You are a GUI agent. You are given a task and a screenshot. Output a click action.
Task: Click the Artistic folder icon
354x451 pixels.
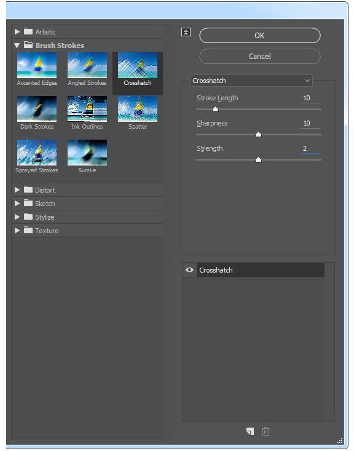pos(28,31)
